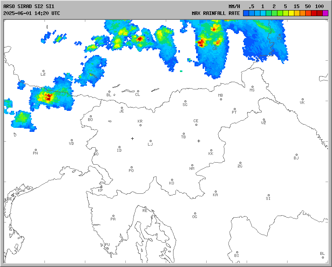Select the ZG station marker
The height and width of the screenshot is (267, 332).
pyautogui.click(x=240, y=163)
